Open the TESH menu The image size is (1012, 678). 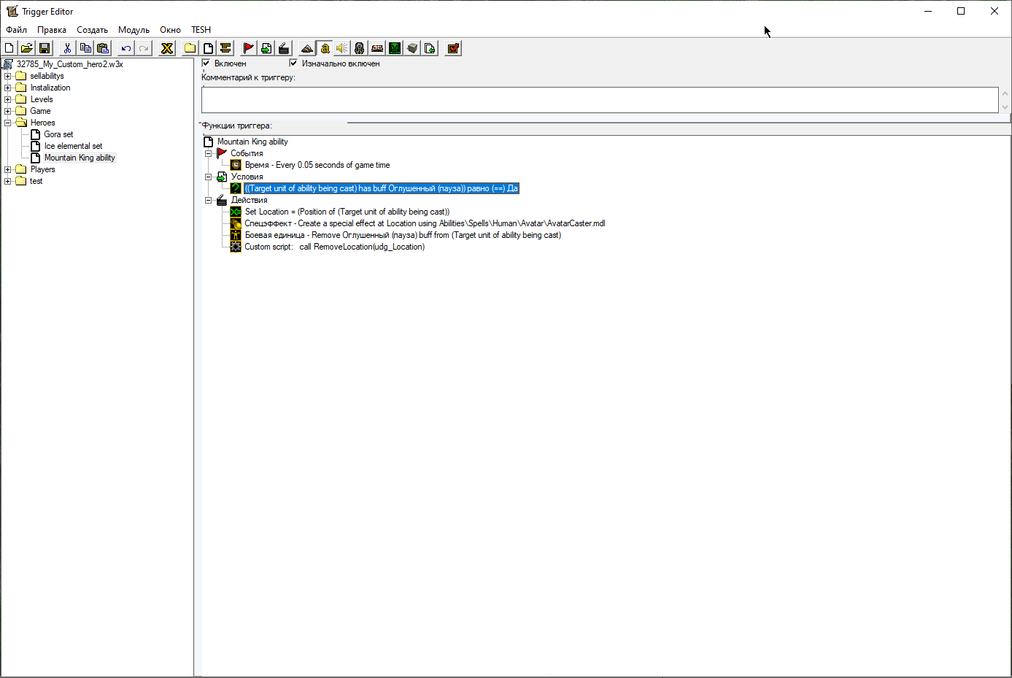click(201, 30)
